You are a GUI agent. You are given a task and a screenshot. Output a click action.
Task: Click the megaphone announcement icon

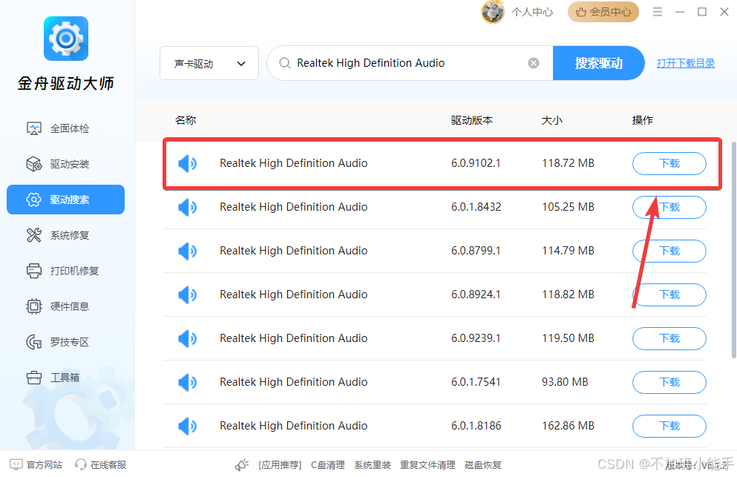pos(242,465)
